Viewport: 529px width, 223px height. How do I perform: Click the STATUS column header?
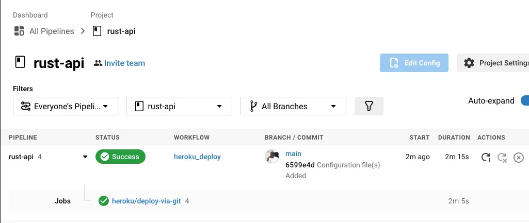pyautogui.click(x=108, y=138)
